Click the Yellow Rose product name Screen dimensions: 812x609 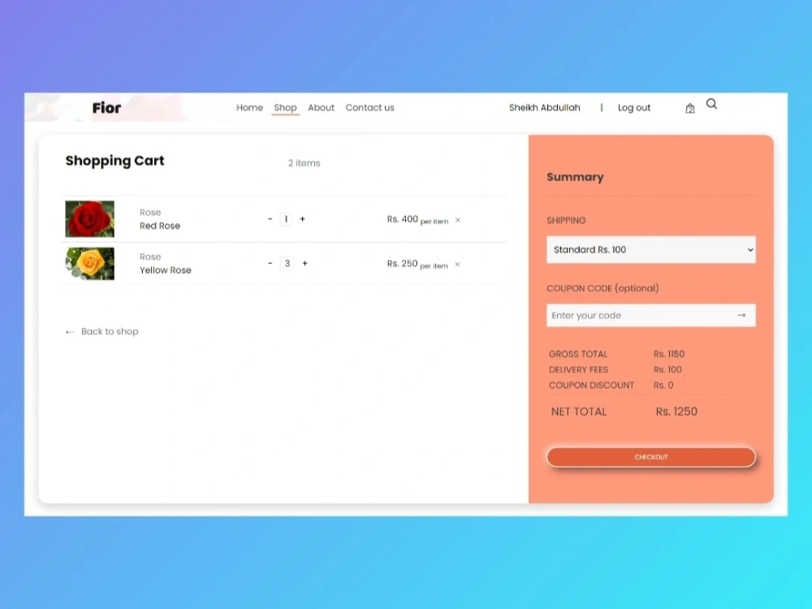[165, 270]
